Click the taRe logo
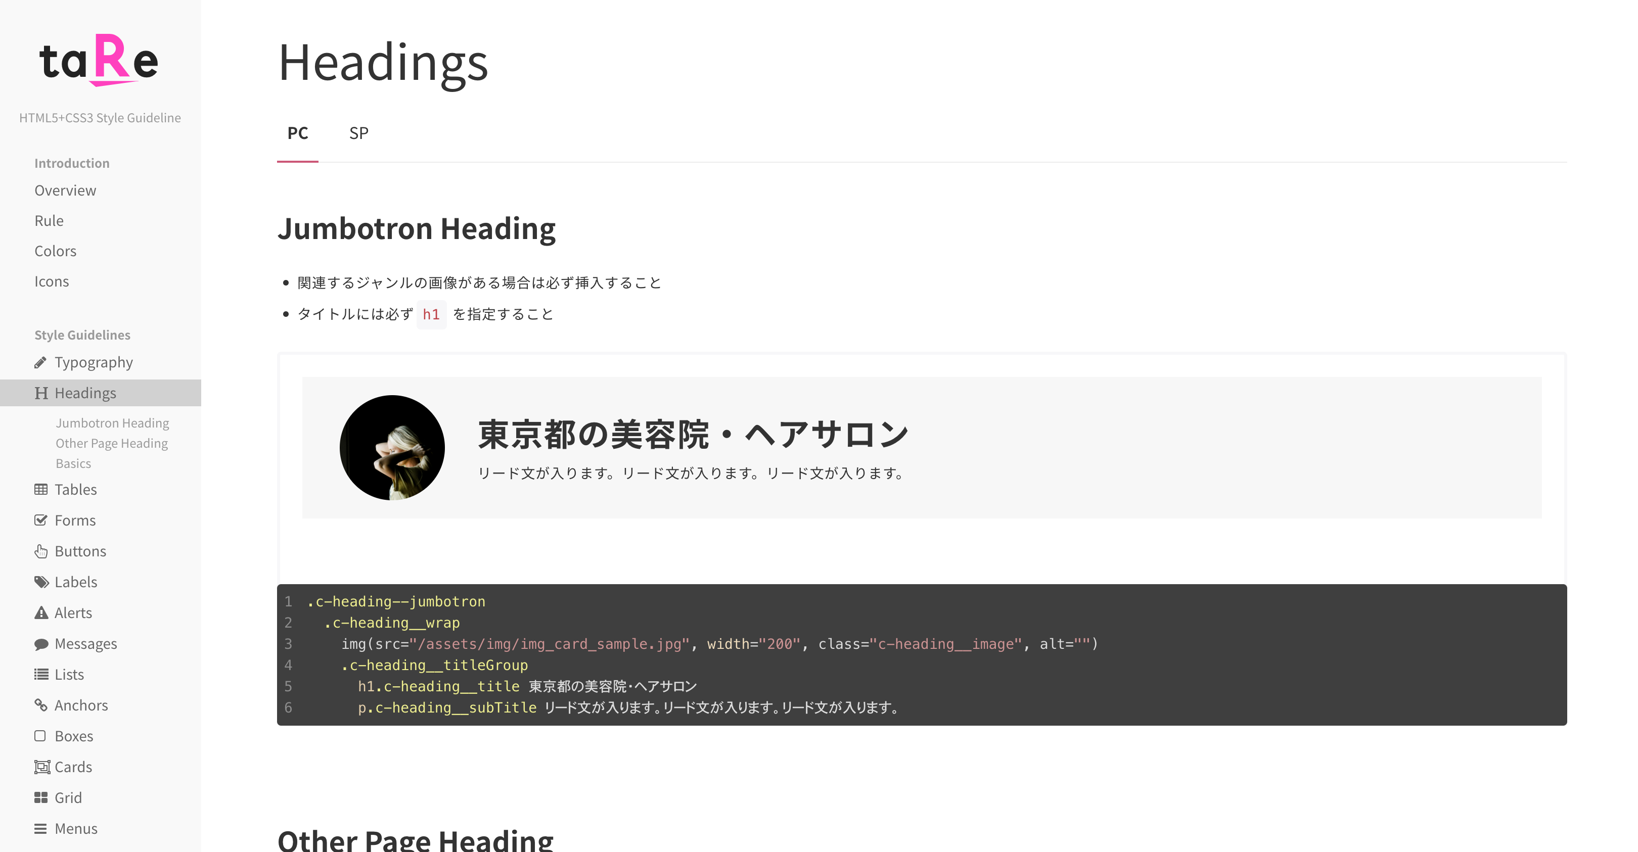This screenshot has width=1638, height=852. click(x=99, y=60)
